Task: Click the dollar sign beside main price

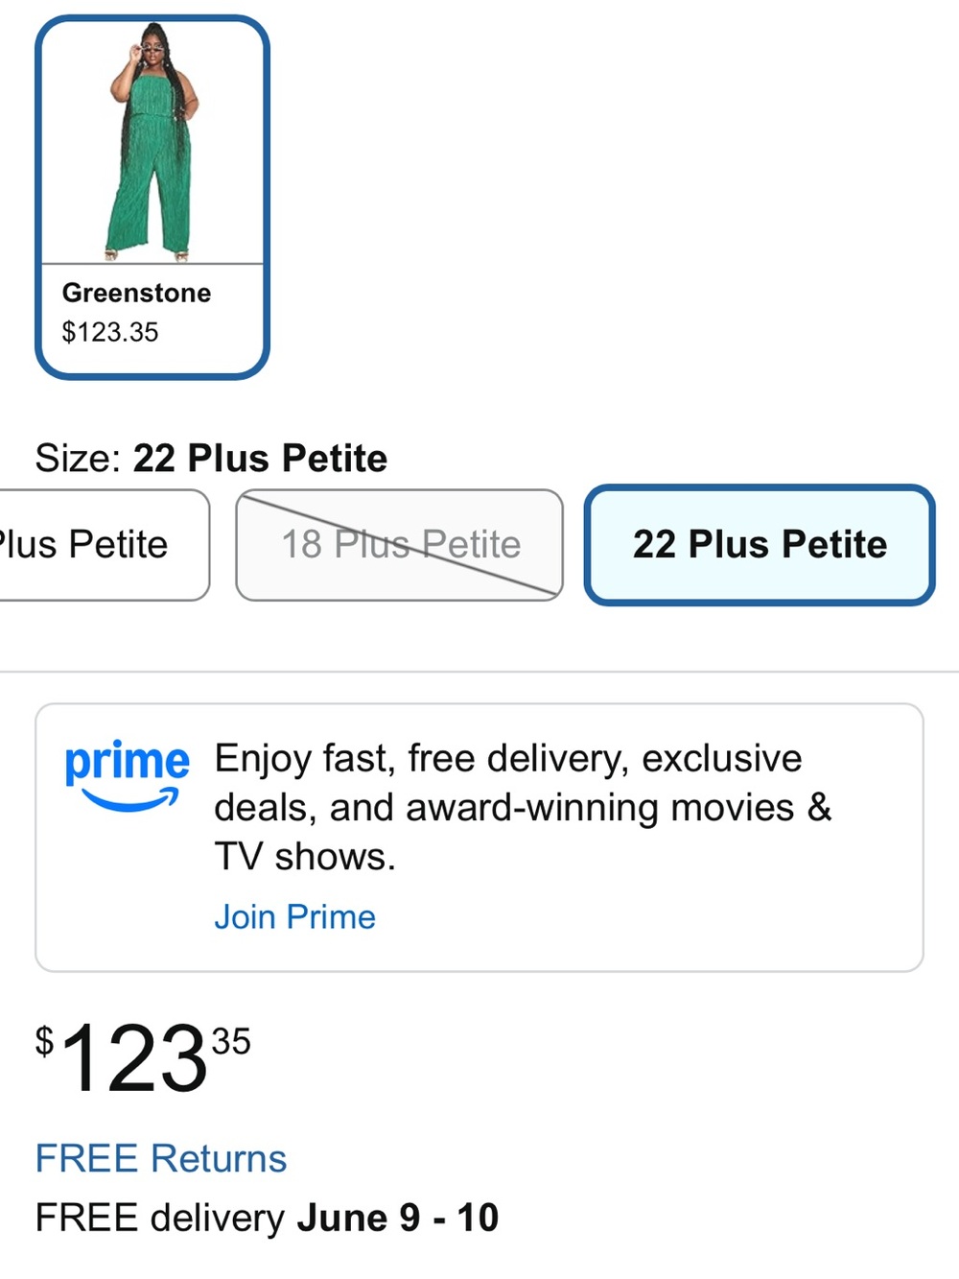Action: pyautogui.click(x=45, y=1041)
